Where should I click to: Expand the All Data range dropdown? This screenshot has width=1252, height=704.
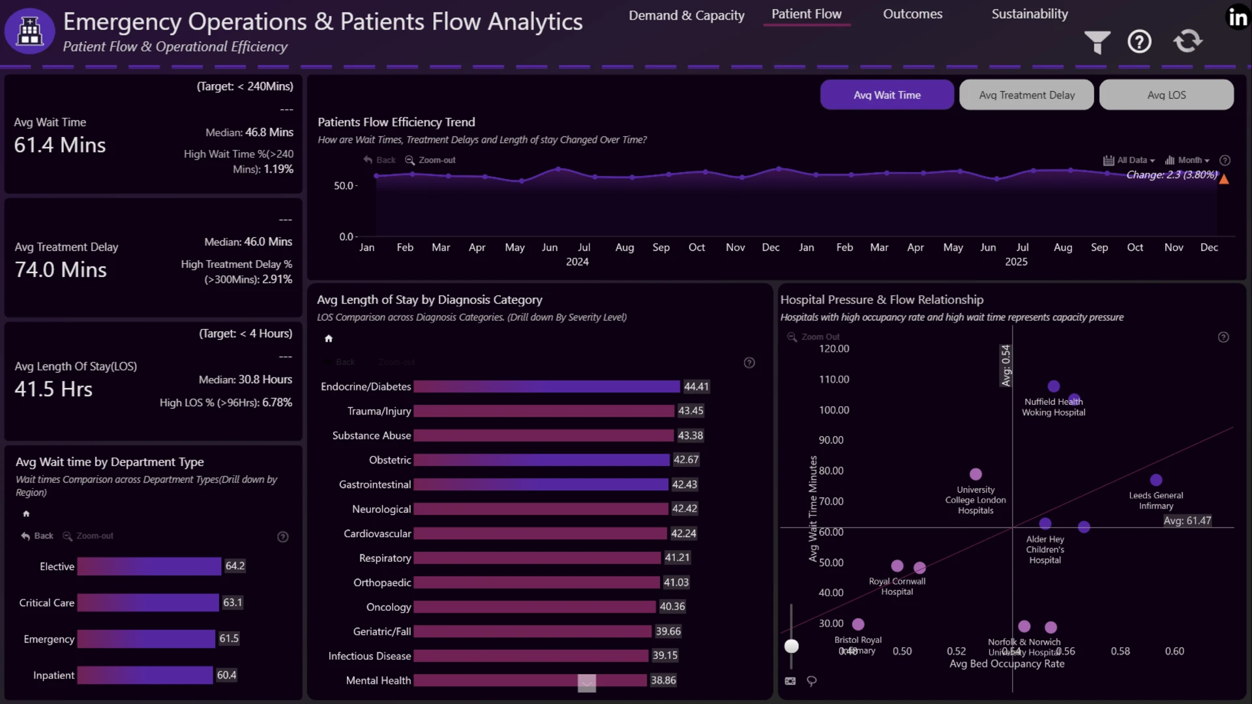point(1129,160)
